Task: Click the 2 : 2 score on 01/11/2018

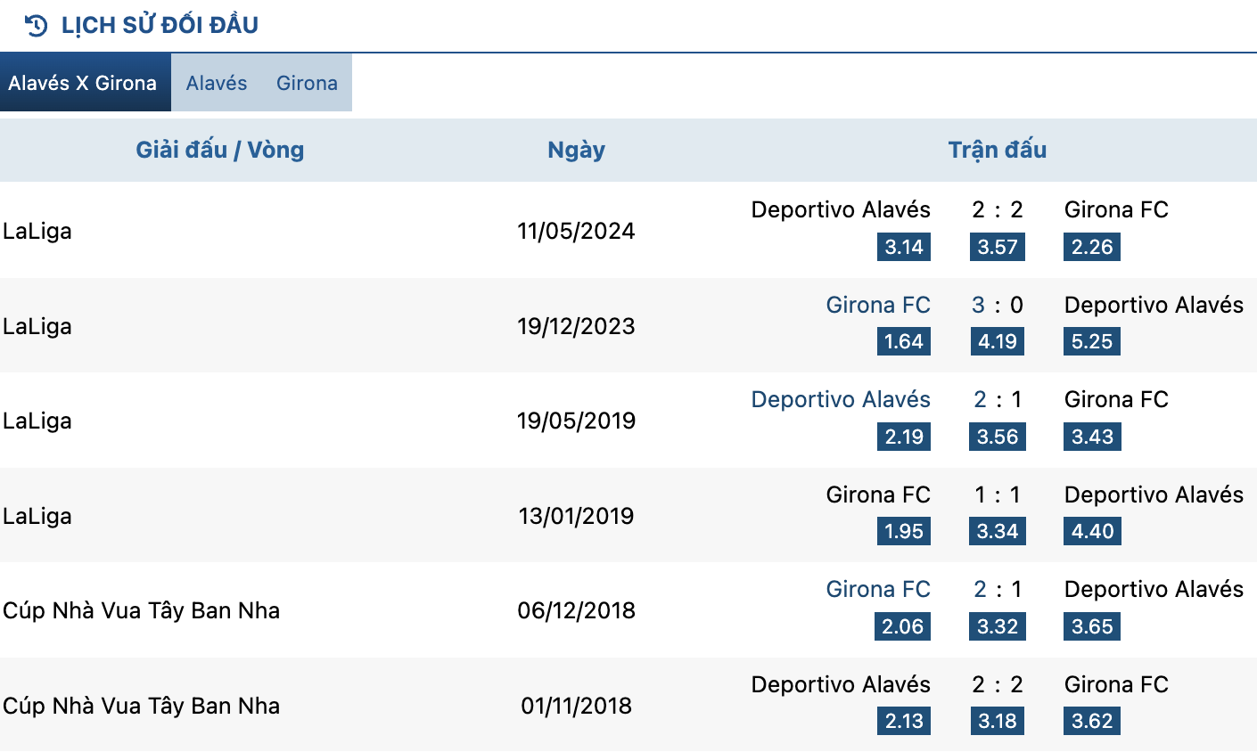Action: coord(998,684)
